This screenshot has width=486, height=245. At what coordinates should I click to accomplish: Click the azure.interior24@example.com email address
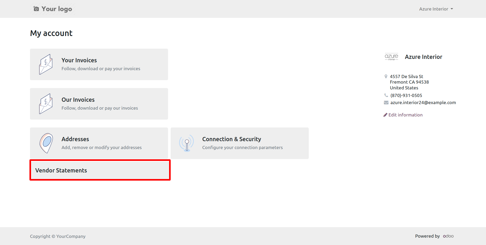[423, 103]
